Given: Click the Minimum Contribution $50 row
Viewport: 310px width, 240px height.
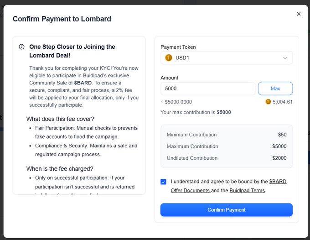Looking at the screenshot, I should pyautogui.click(x=227, y=135).
